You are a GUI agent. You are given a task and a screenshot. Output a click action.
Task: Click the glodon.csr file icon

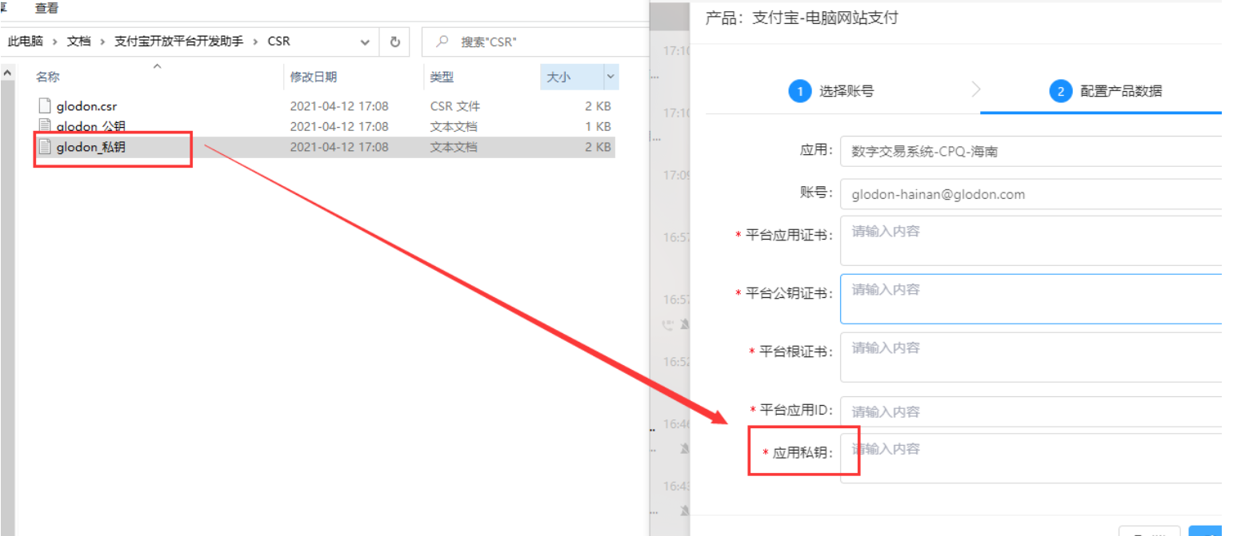pos(45,105)
